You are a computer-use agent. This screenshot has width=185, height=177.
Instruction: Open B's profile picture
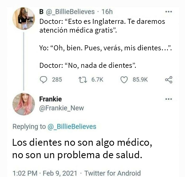[x=24, y=19]
